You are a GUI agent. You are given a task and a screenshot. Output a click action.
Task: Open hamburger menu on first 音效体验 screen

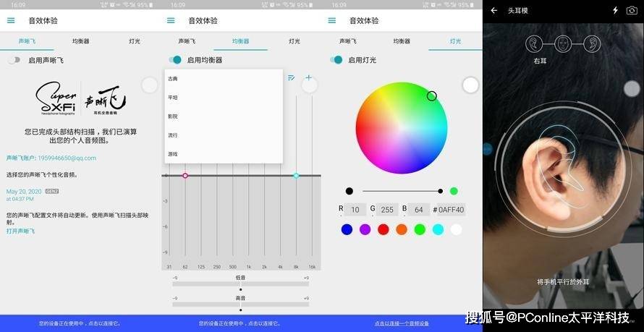point(11,20)
